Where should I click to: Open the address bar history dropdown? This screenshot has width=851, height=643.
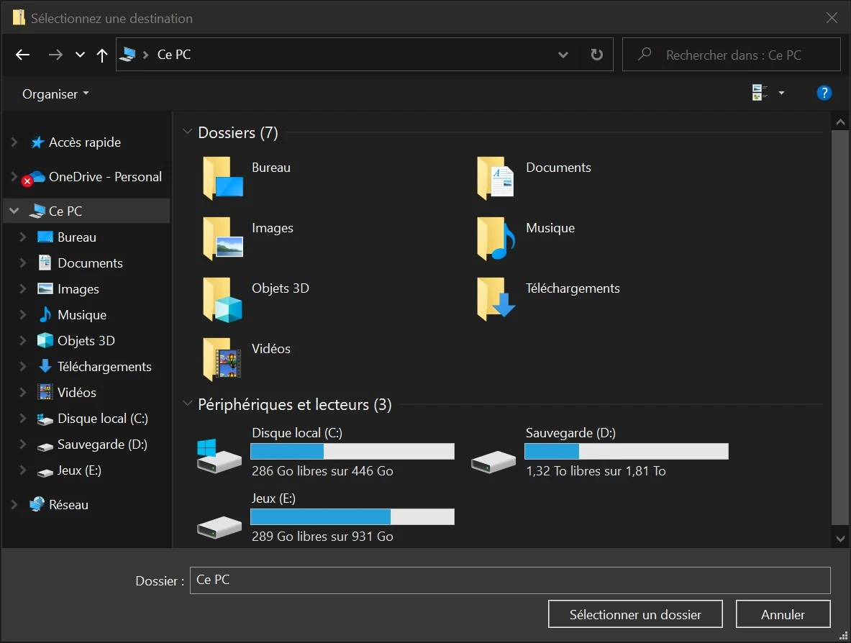563,55
